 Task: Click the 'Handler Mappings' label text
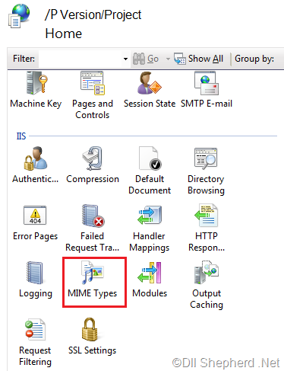point(150,241)
